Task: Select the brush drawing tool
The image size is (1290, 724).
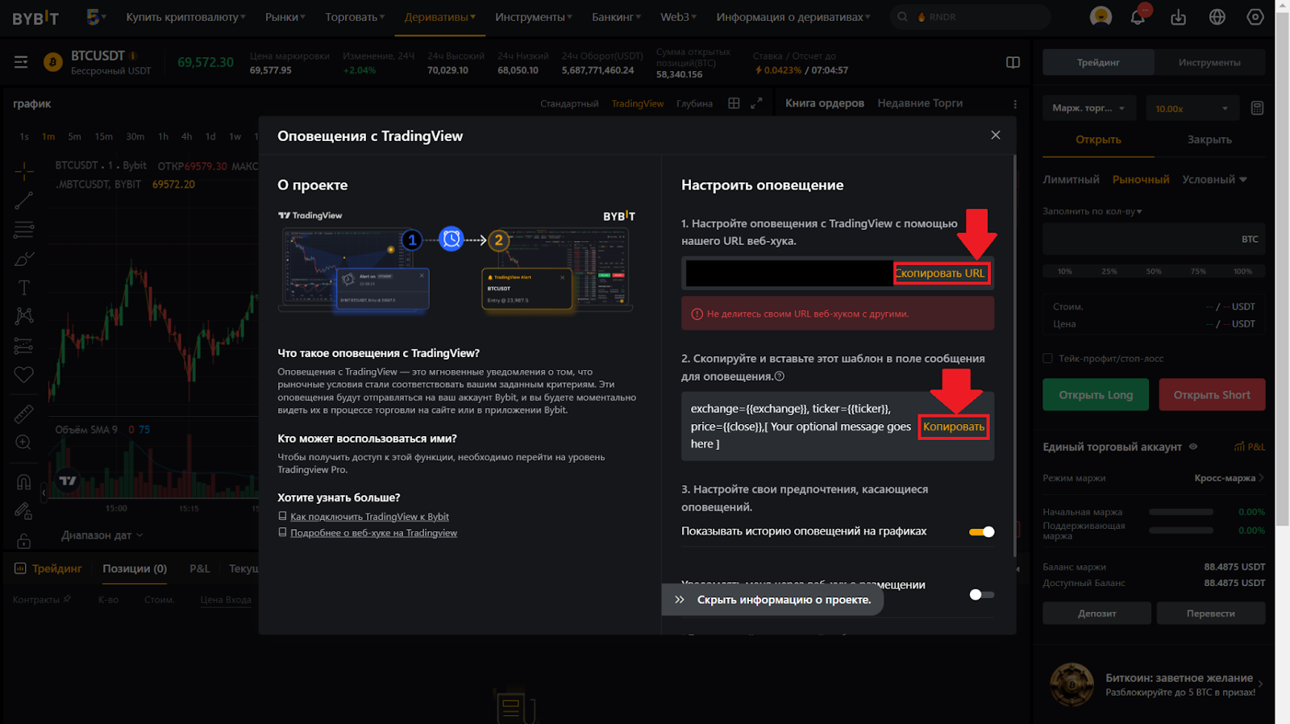Action: pos(23,259)
